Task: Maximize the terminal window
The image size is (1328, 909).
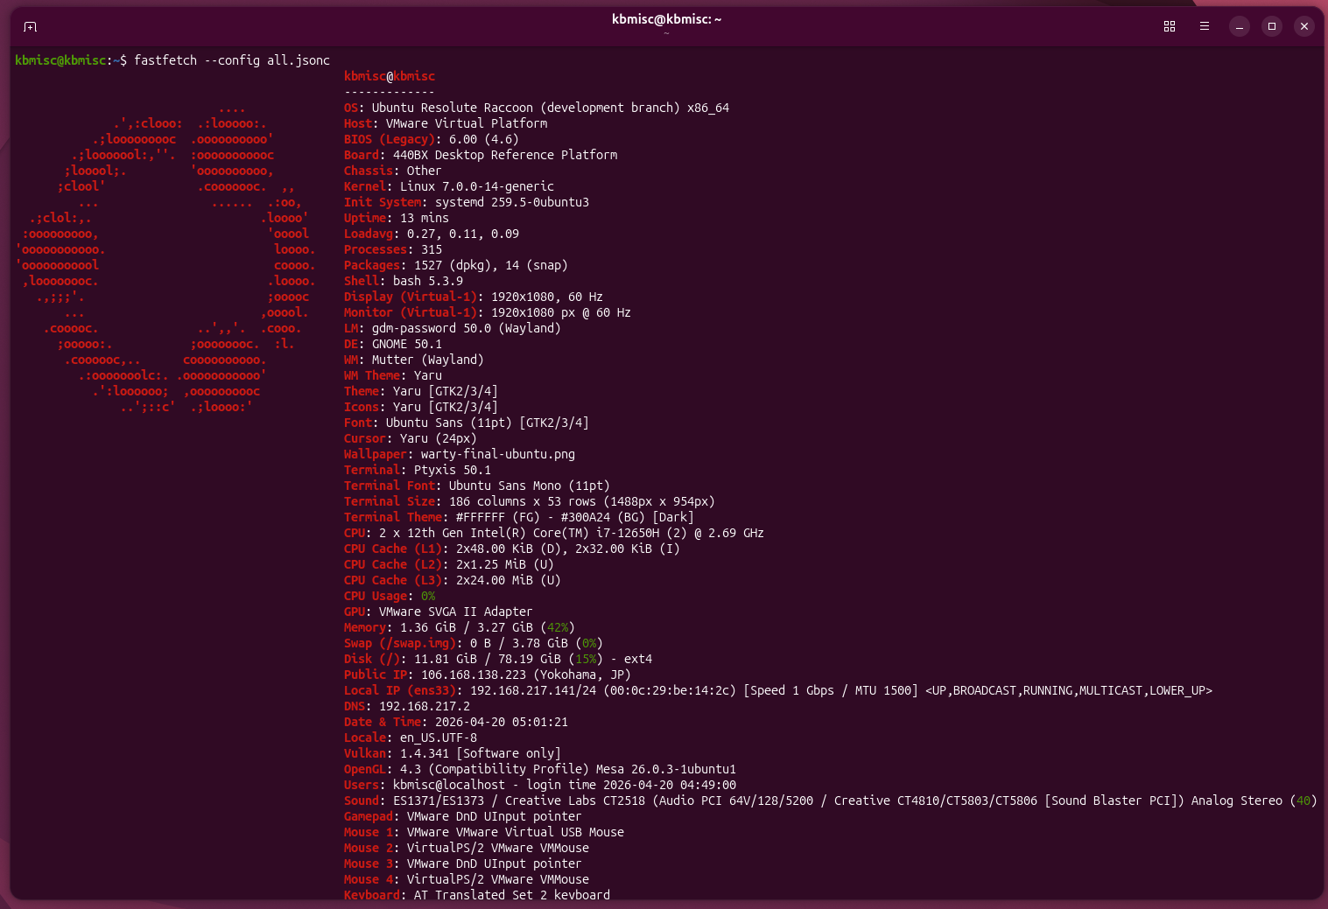Action: pyautogui.click(x=1270, y=26)
